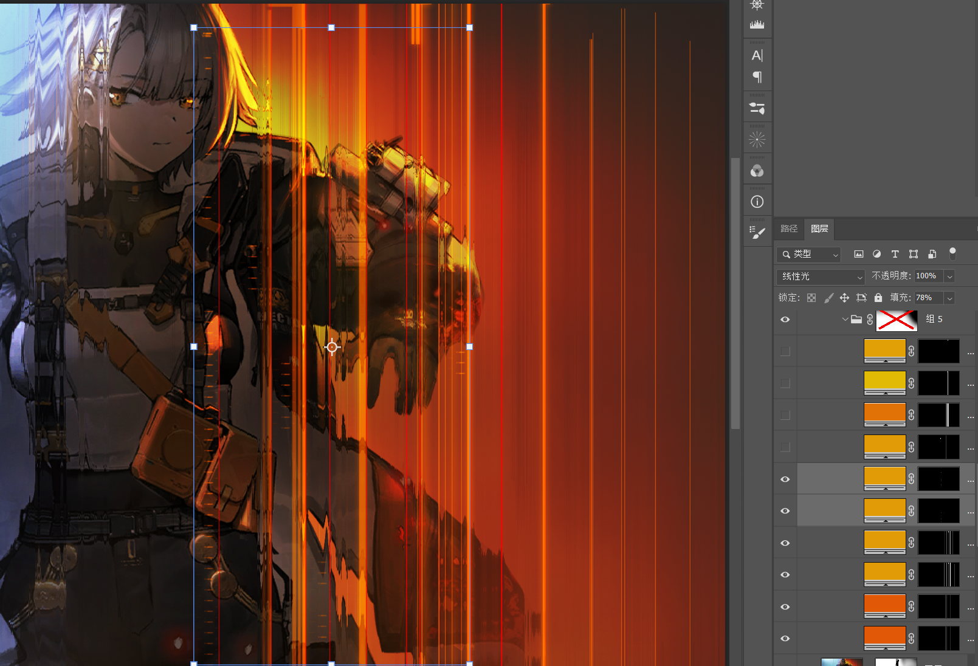Image resolution: width=978 pixels, height=666 pixels.
Task: Filter layers by type layers icon
Action: [x=895, y=254]
